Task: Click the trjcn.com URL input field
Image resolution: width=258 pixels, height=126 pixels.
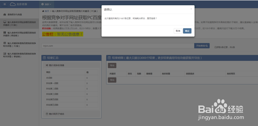Action: [118, 46]
